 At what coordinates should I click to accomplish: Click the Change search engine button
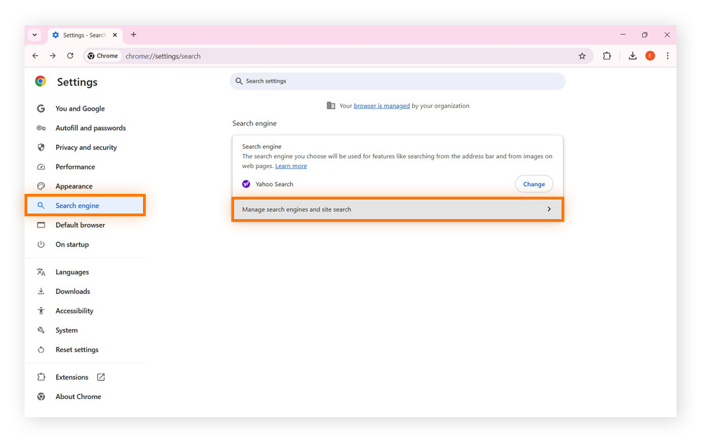coord(533,183)
